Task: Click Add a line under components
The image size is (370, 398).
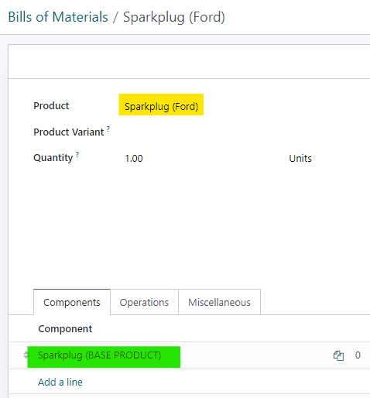Action: (60, 382)
